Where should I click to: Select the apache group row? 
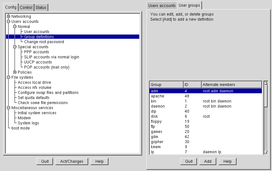pyautogui.click(x=157, y=96)
